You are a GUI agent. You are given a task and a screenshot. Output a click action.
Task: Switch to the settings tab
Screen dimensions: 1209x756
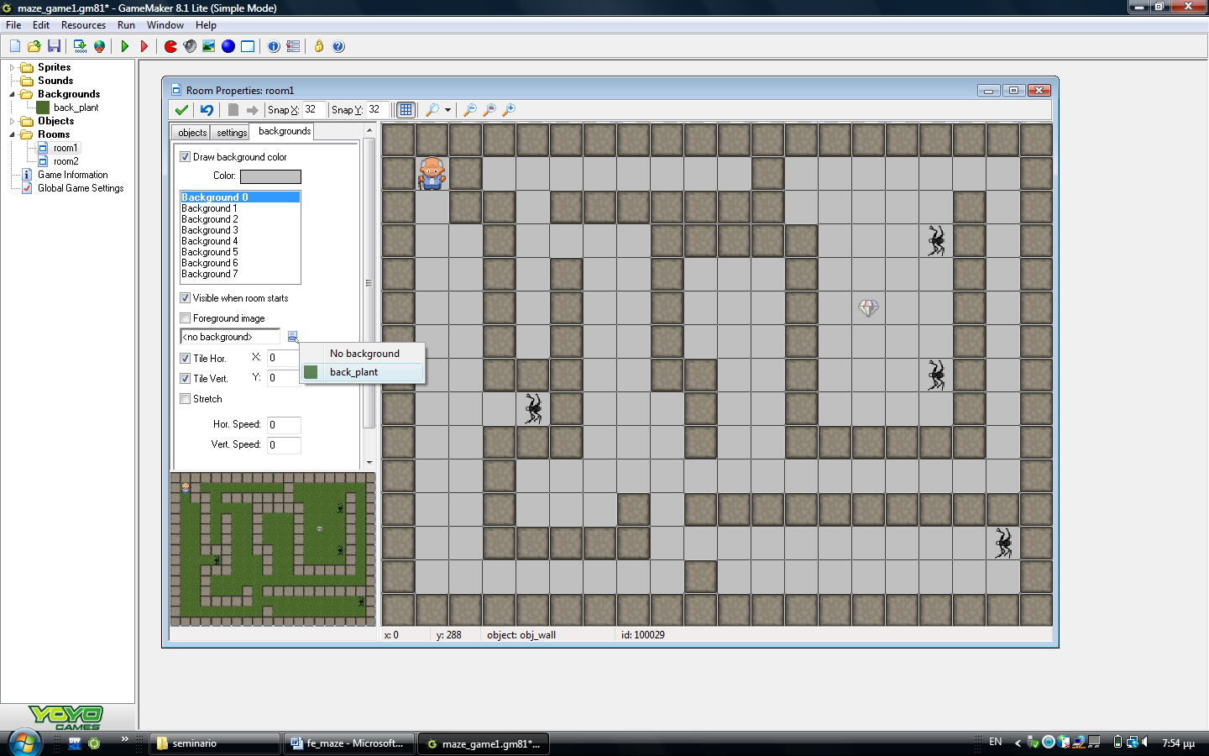(x=232, y=133)
